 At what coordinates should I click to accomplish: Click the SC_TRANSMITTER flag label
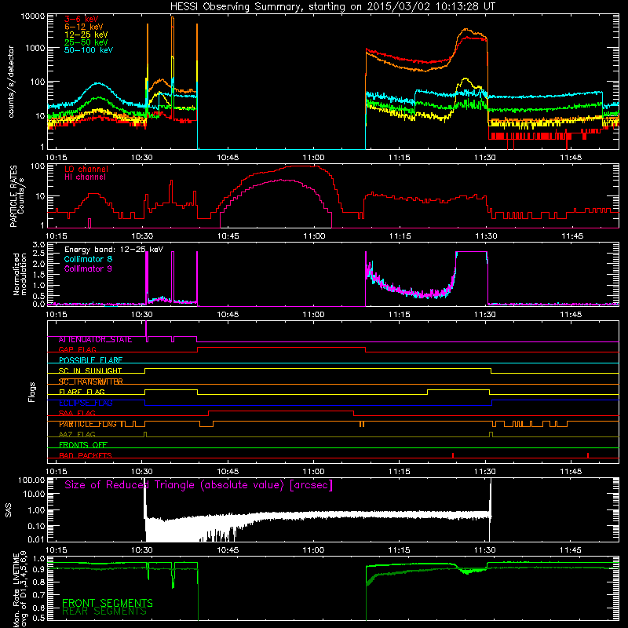(91, 382)
